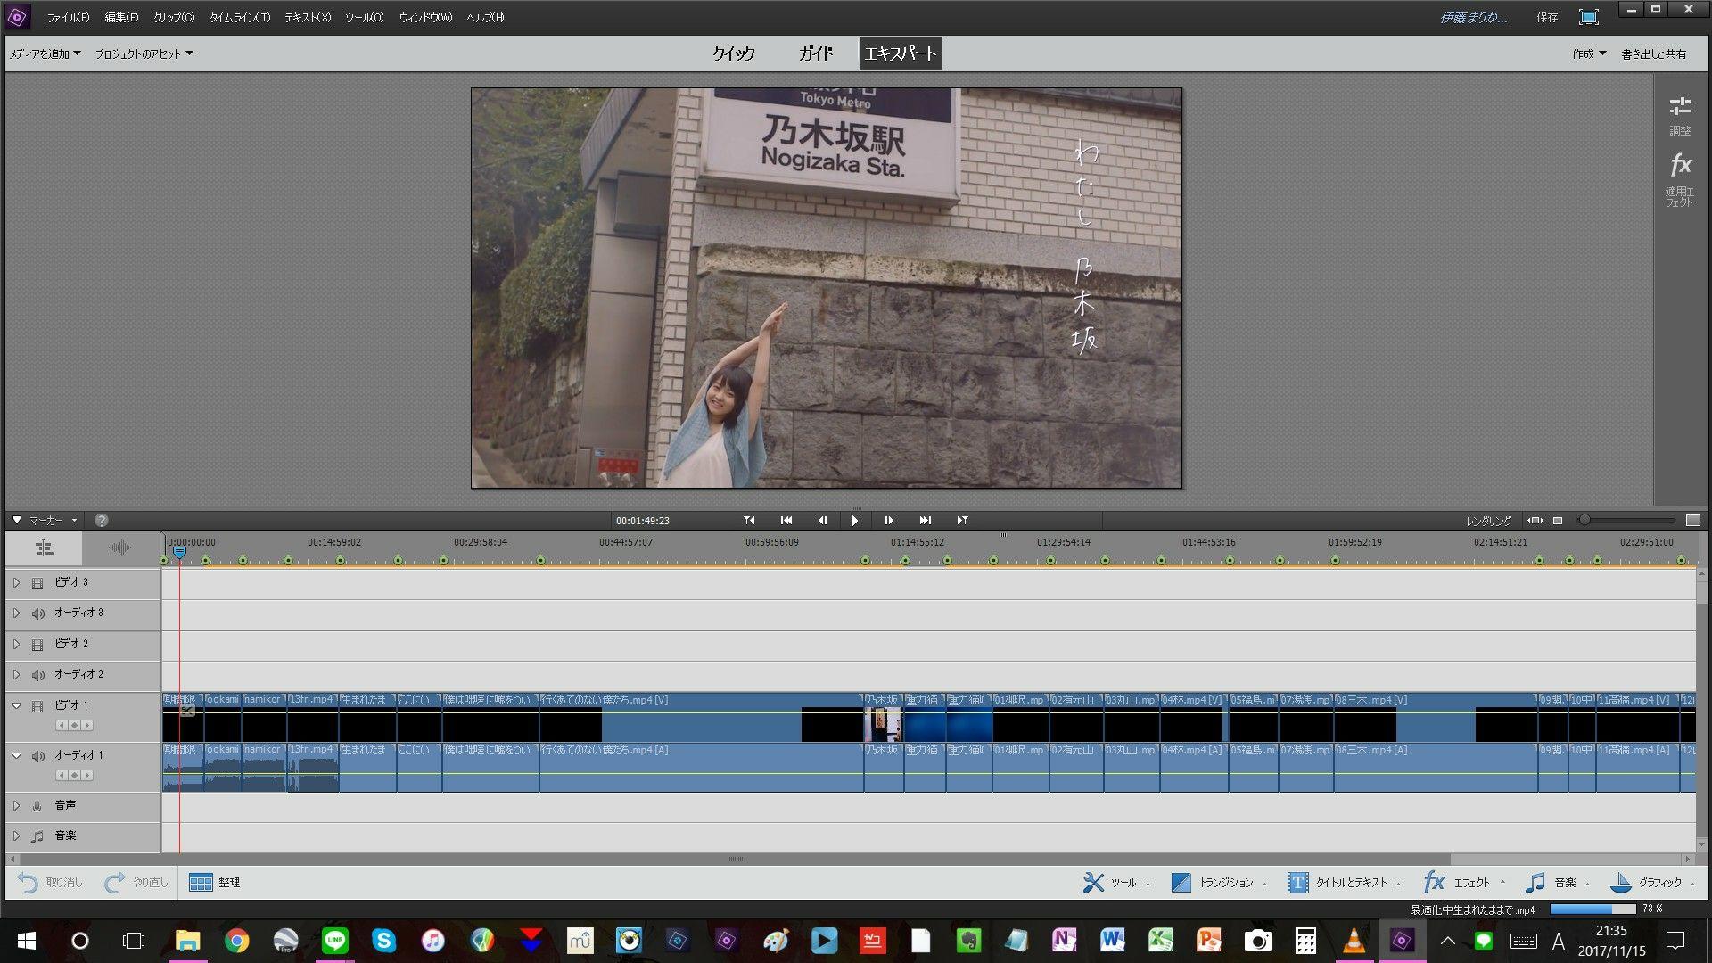This screenshot has height=963, width=1712.
Task: Click the 整理 organizer icon
Action: click(x=201, y=883)
